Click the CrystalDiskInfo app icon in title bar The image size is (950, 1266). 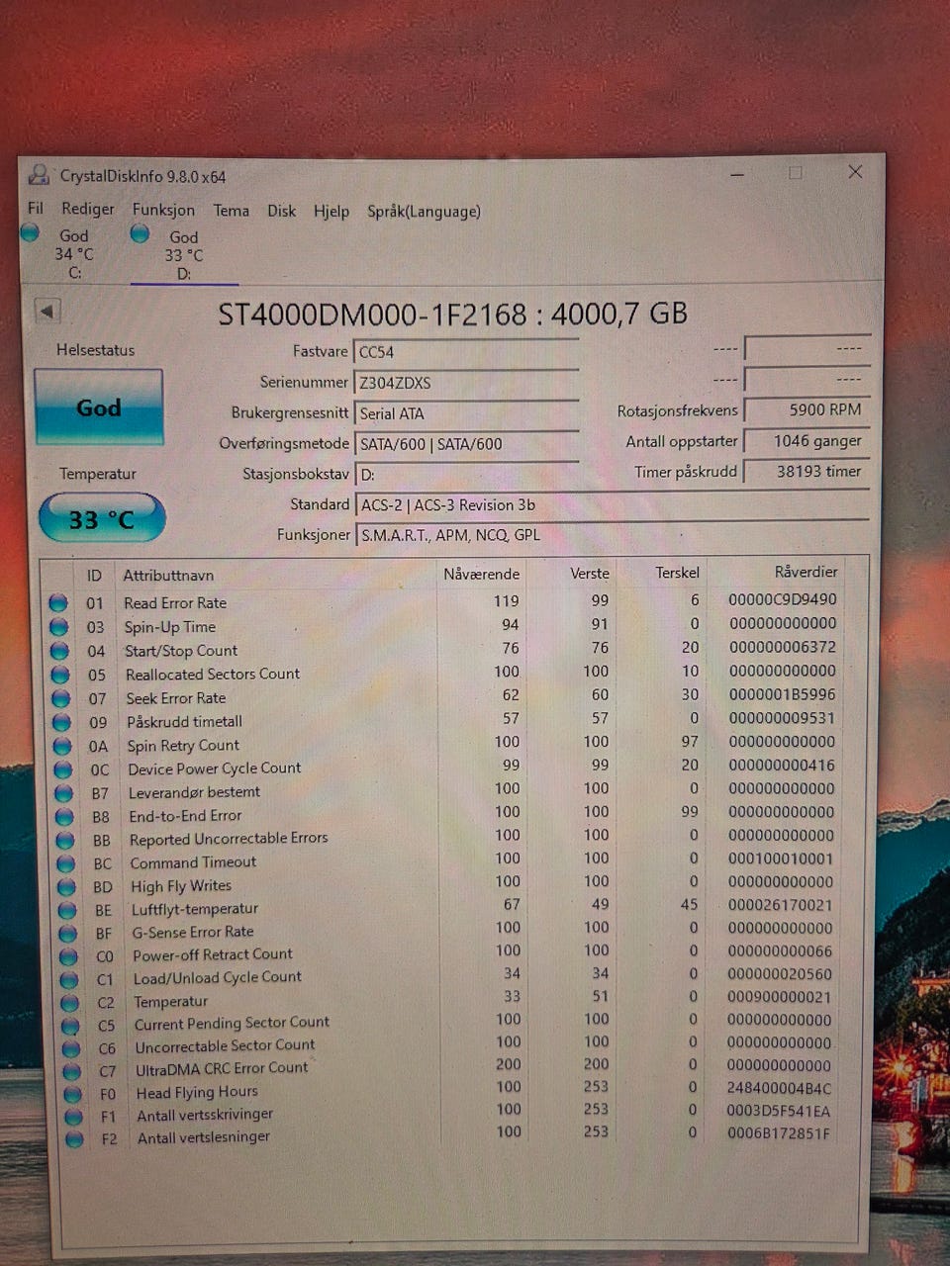[x=39, y=175]
